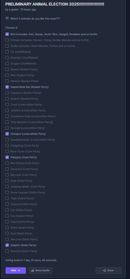
Task: Click the comment icon beside the question
Action: click(x=7, y=18)
